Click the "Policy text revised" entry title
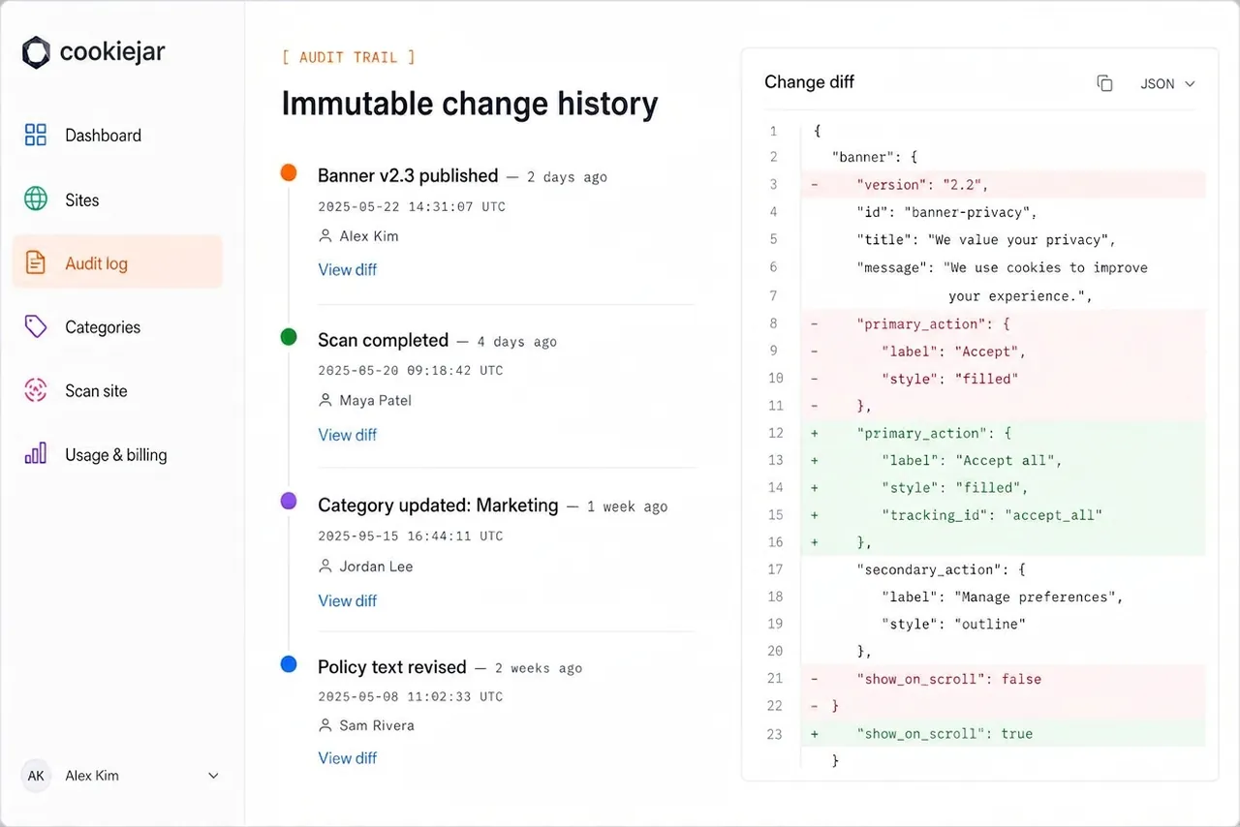Screen dimensions: 1240x827 [392, 667]
